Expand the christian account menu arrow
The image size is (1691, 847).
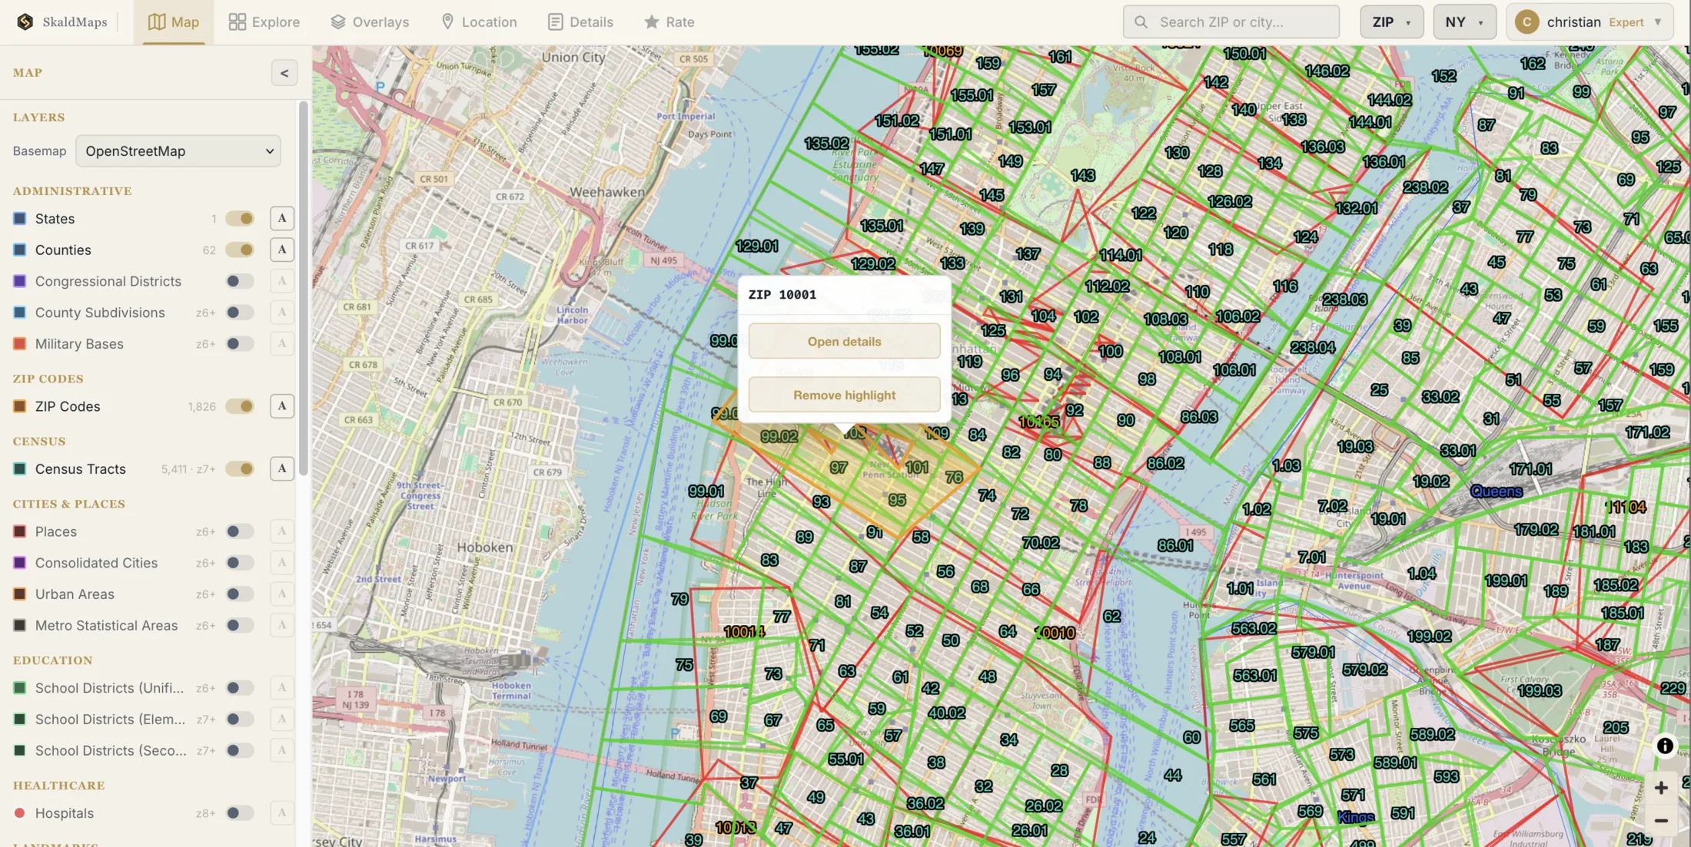pos(1658,22)
